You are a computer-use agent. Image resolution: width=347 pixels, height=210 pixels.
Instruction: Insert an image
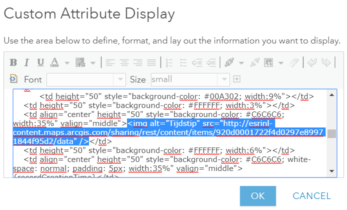(x=268, y=62)
